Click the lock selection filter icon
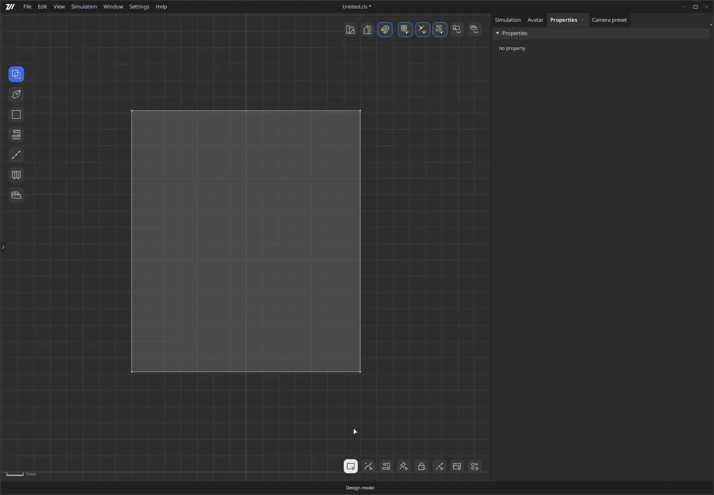The height and width of the screenshot is (495, 714). point(421,466)
